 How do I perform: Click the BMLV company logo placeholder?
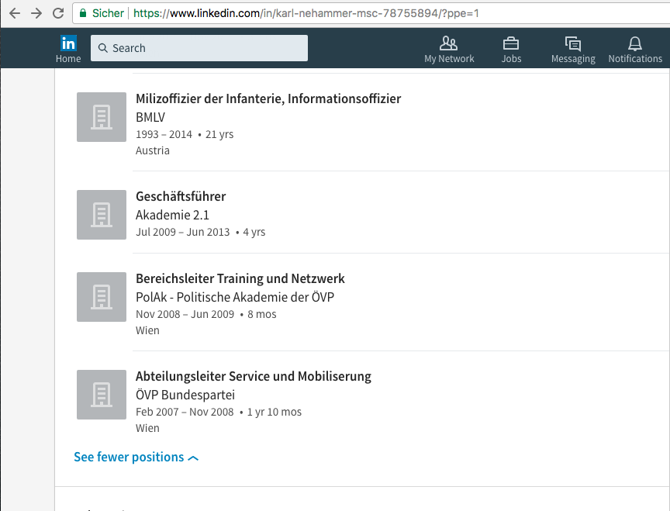click(x=102, y=117)
